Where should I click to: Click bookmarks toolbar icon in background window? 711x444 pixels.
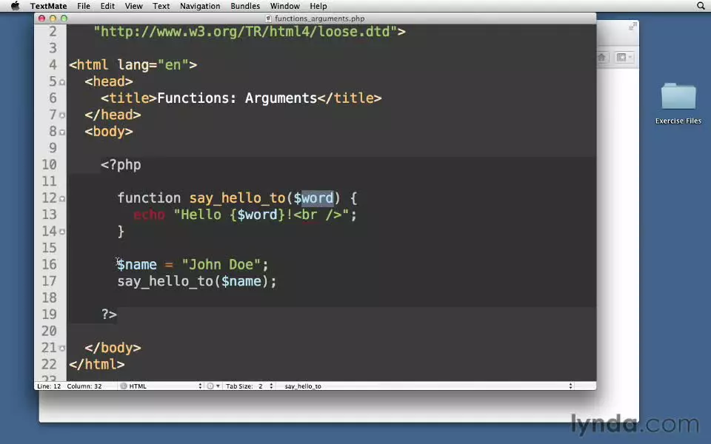point(622,58)
